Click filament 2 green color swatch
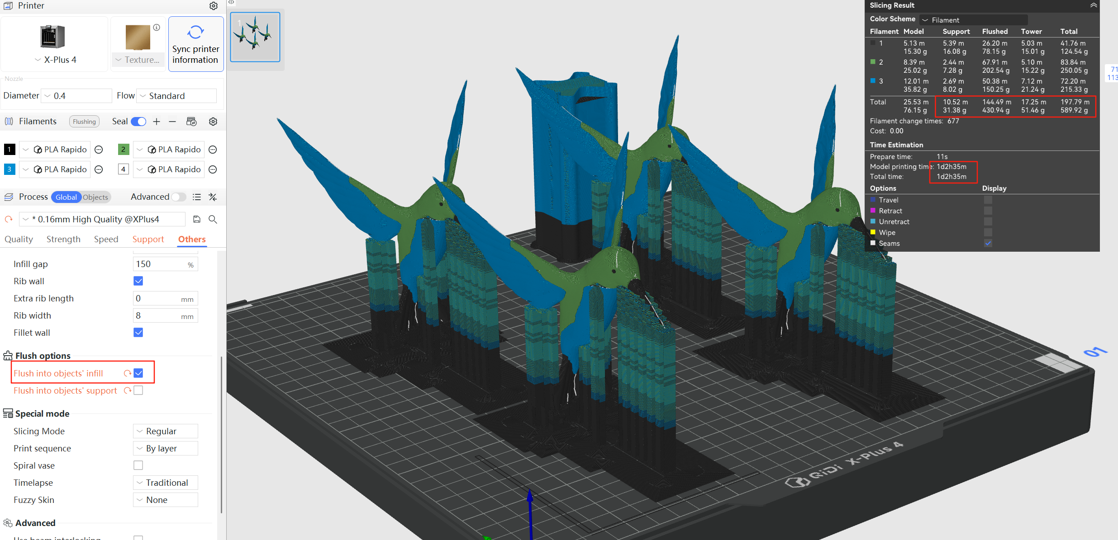This screenshot has height=540, width=1118. tap(124, 150)
